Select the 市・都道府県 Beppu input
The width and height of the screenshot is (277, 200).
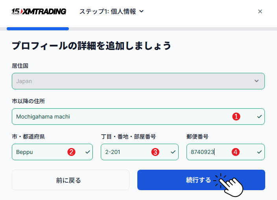point(39,152)
